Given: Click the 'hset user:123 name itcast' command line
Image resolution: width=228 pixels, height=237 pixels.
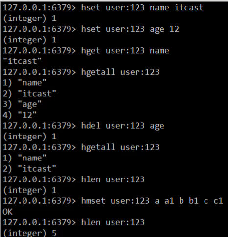Looking at the screenshot, I should pyautogui.click(x=103, y=8).
